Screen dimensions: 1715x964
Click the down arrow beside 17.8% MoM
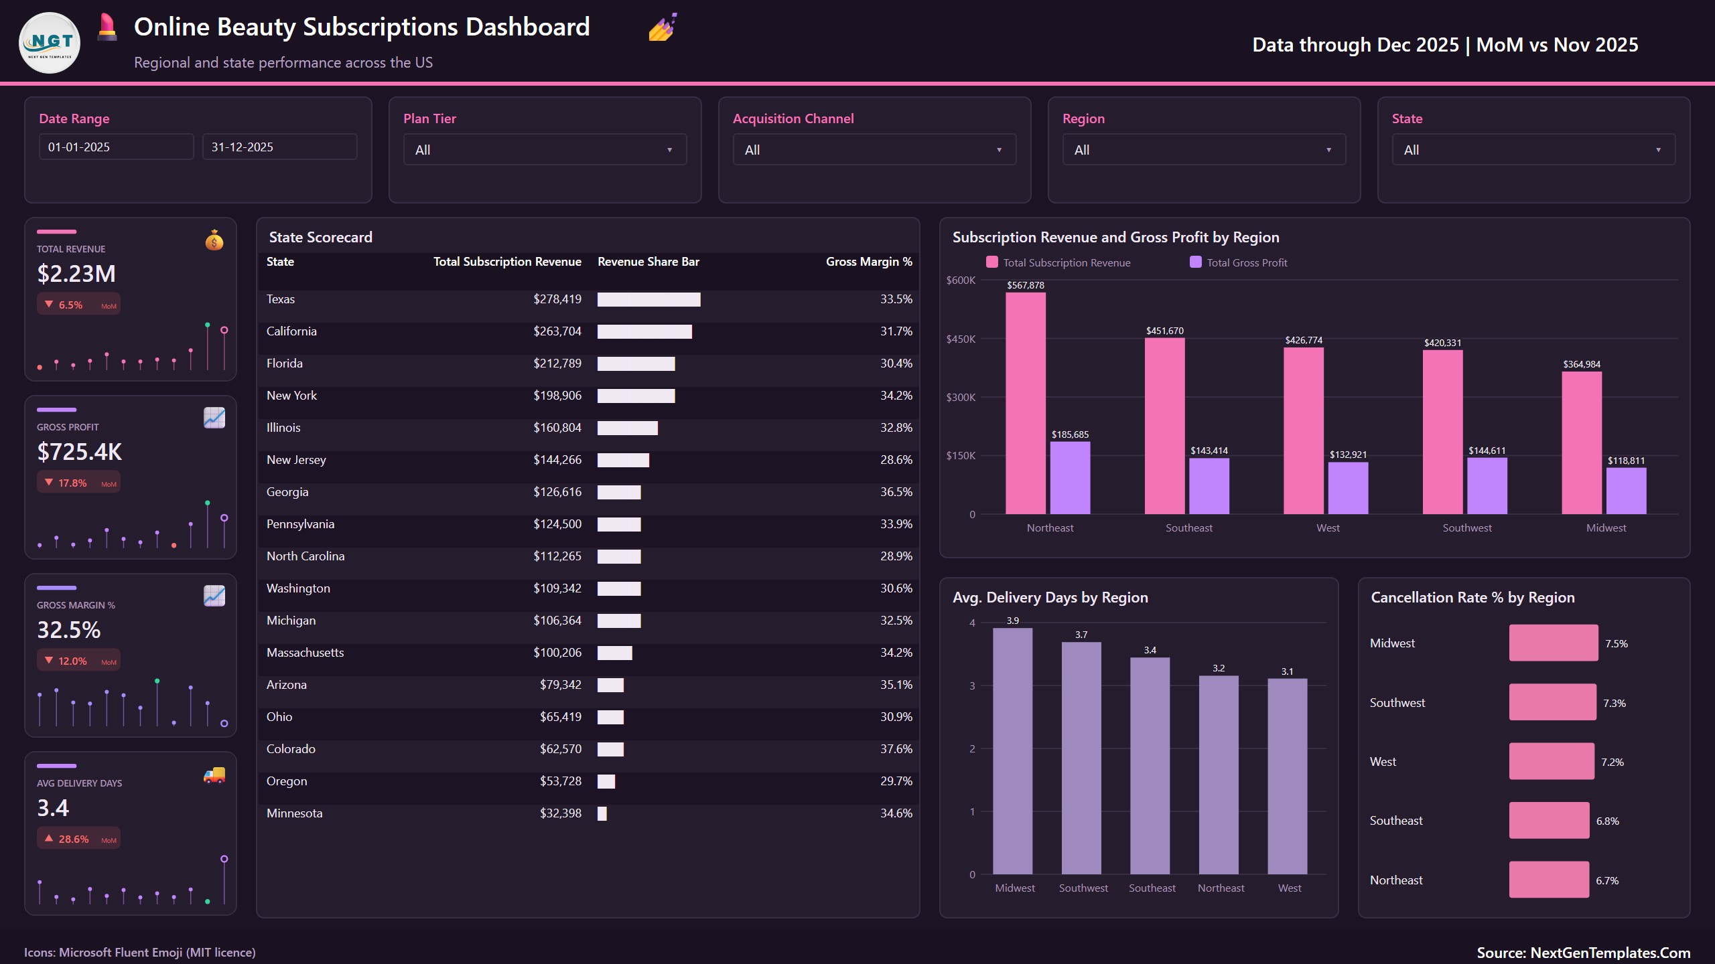click(x=49, y=482)
